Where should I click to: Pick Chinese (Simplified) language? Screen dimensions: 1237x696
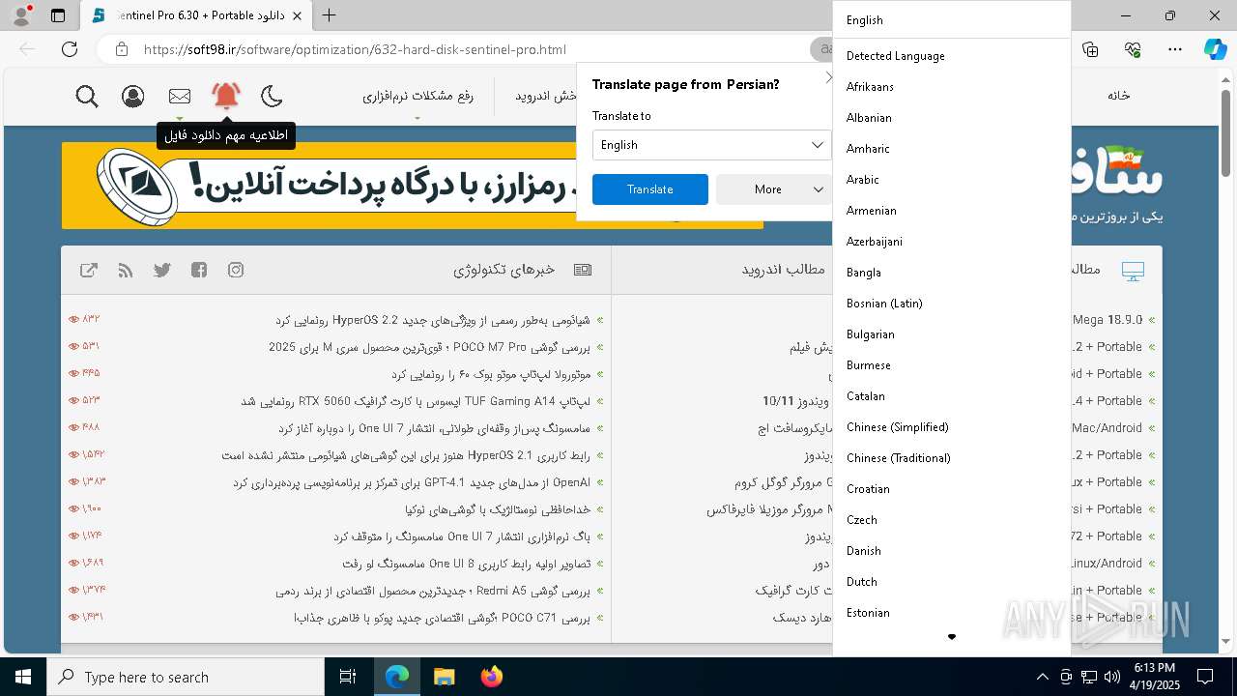[952, 427]
